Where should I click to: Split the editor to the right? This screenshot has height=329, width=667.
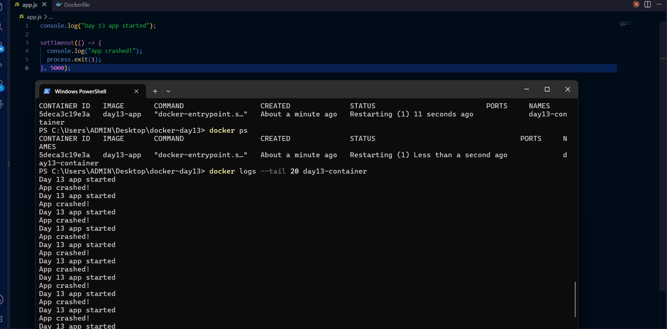coord(648,4)
